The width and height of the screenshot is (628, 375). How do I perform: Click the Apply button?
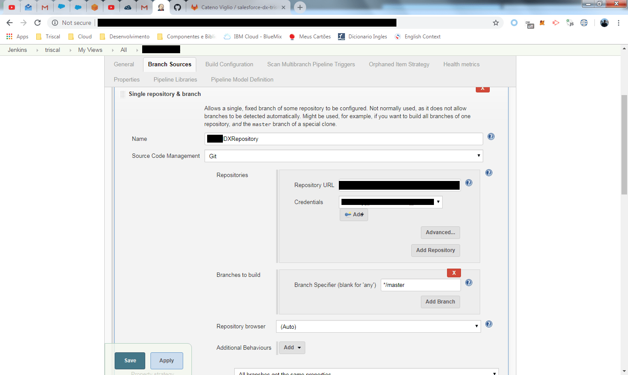[x=167, y=361]
